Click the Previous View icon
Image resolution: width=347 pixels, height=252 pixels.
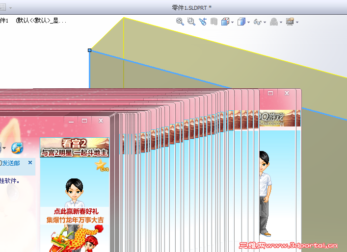pos(203,22)
